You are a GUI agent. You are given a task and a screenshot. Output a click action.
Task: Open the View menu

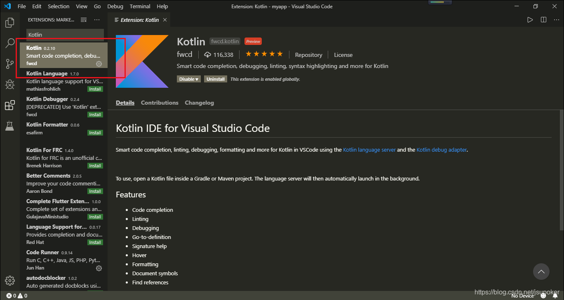pyautogui.click(x=82, y=6)
